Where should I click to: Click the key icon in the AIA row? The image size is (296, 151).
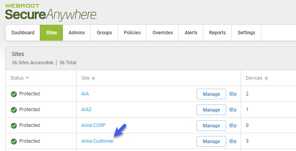click(233, 94)
